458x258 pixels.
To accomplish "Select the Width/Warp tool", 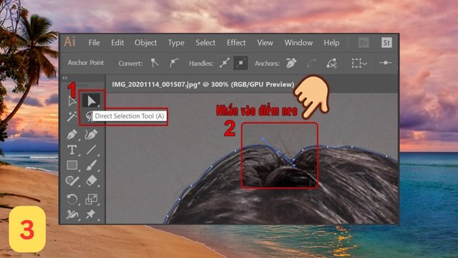I will pos(72,215).
